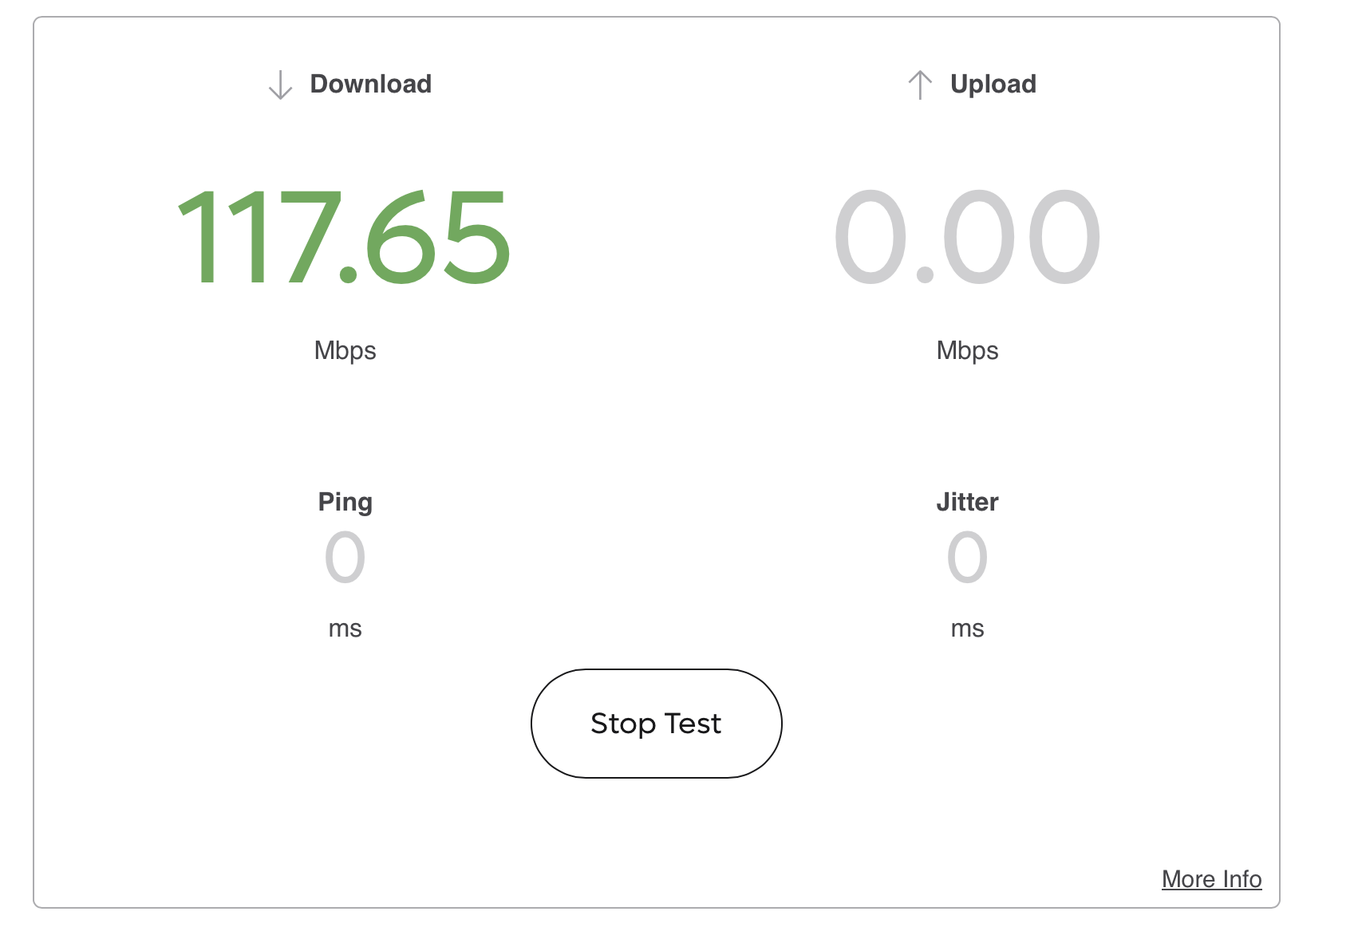Click the ms unit below Jitter

click(x=967, y=629)
